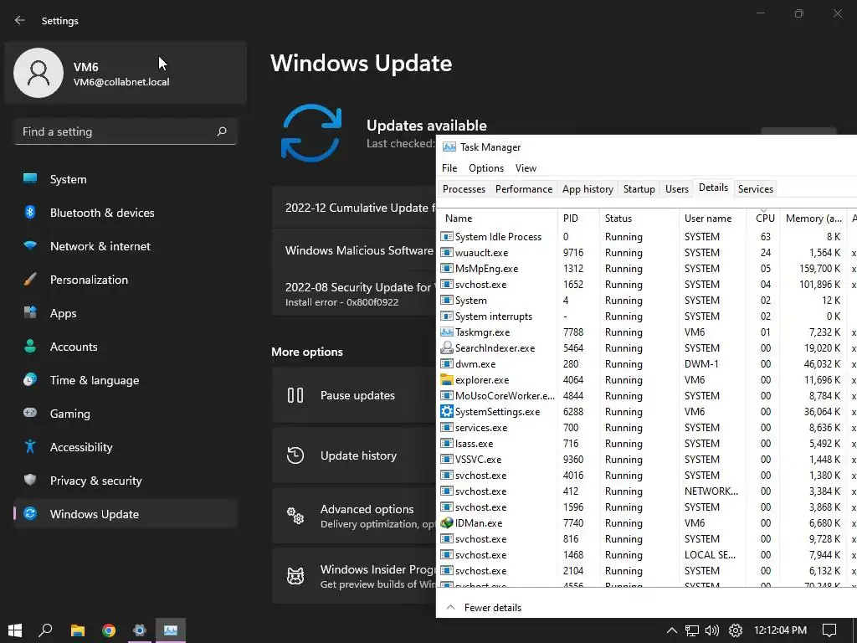Open Network & internet settings

click(x=126, y=246)
